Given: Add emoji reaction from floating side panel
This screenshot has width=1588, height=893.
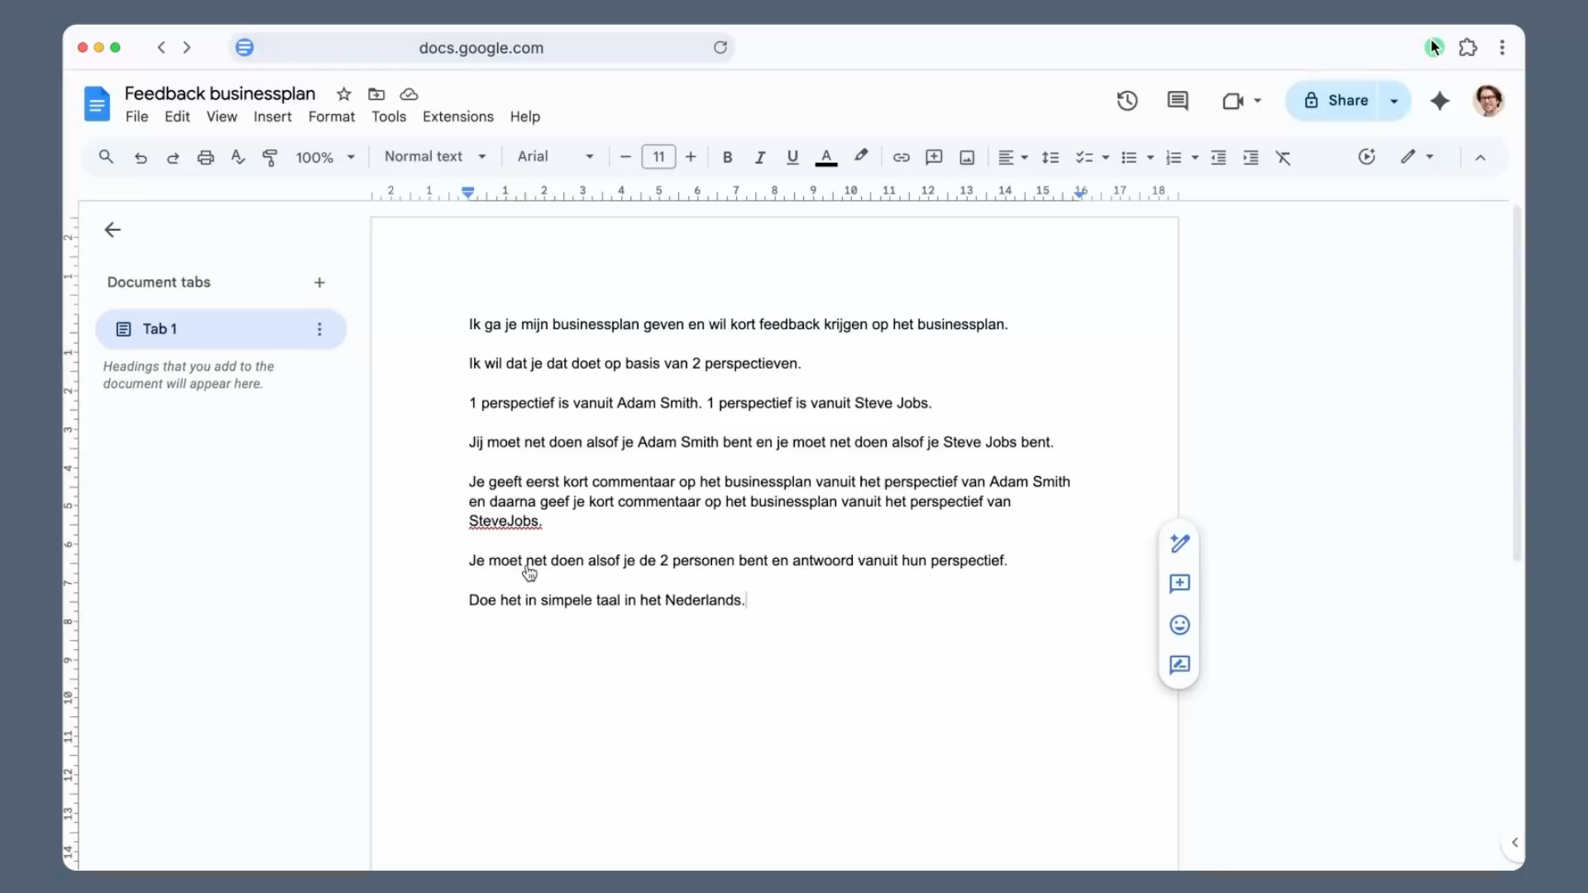Looking at the screenshot, I should (x=1179, y=625).
